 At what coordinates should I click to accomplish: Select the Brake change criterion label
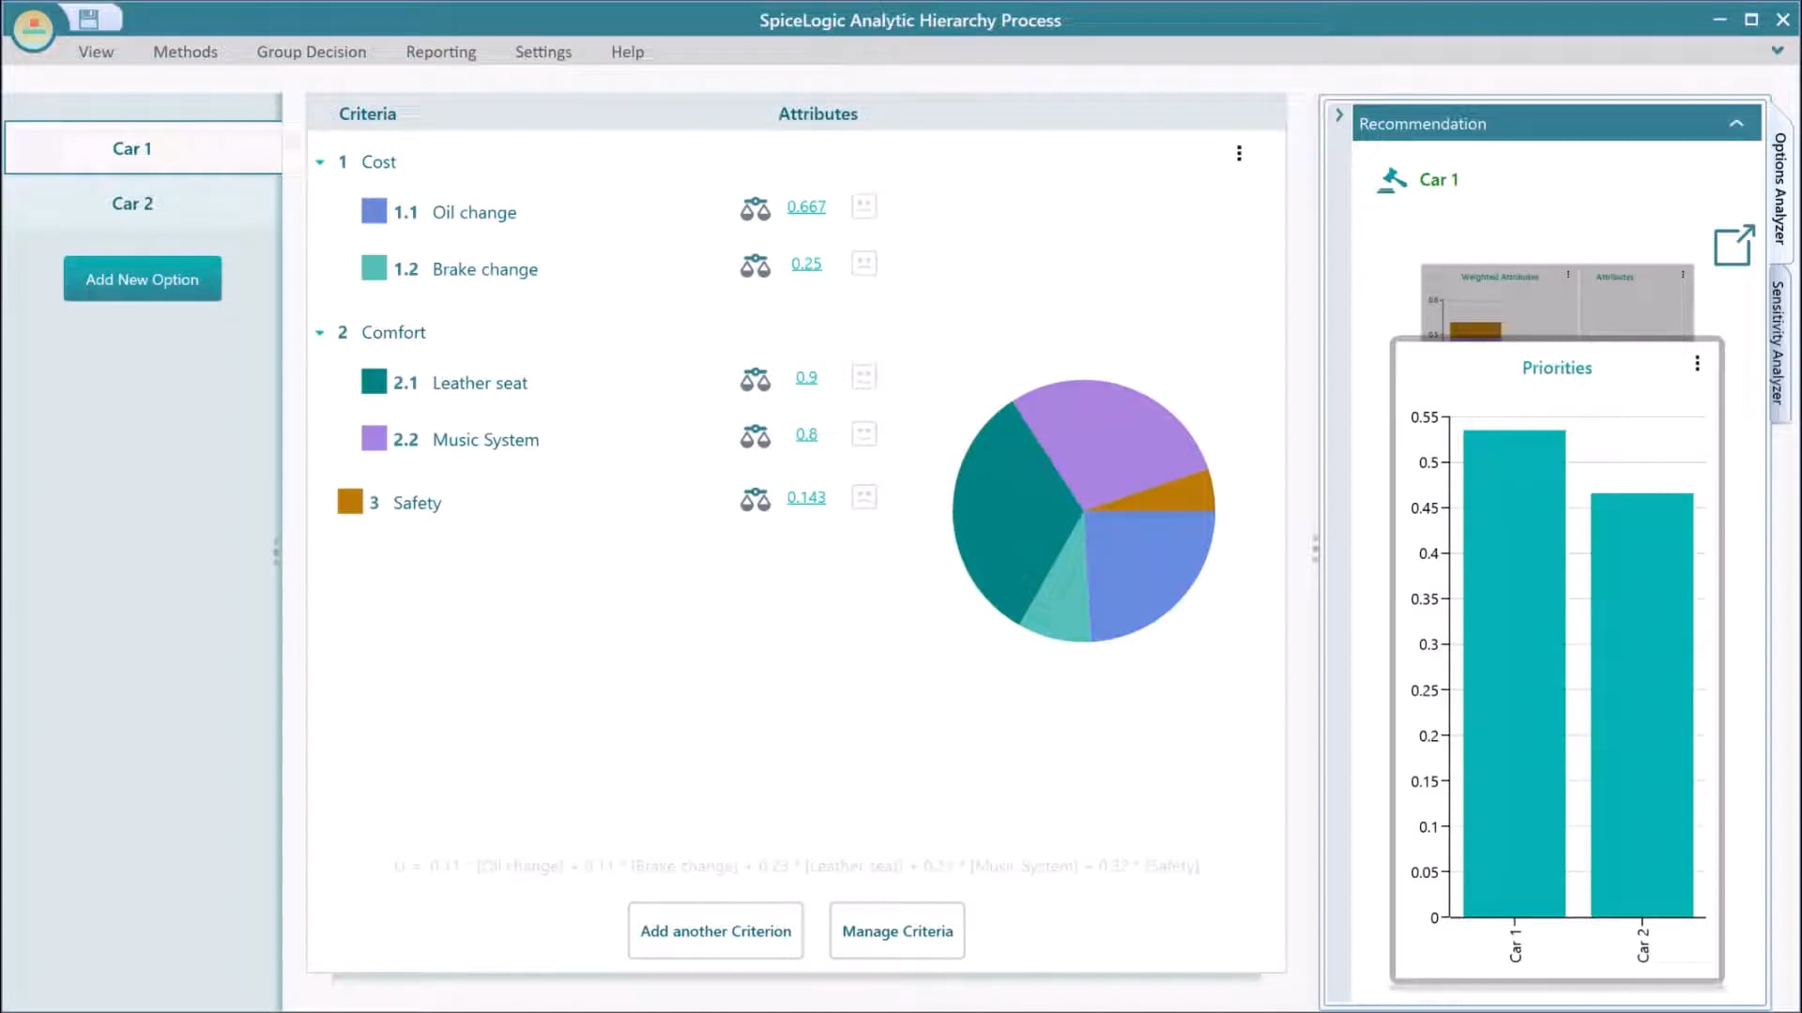(485, 270)
